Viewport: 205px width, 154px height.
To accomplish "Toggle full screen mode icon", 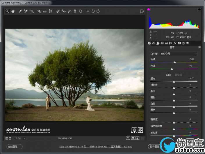I will pyautogui.click(x=142, y=11).
